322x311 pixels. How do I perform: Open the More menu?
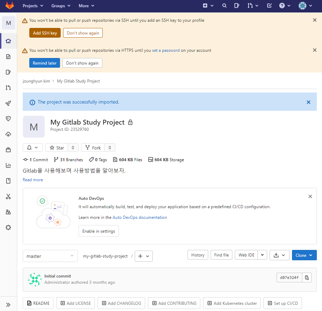(86, 6)
